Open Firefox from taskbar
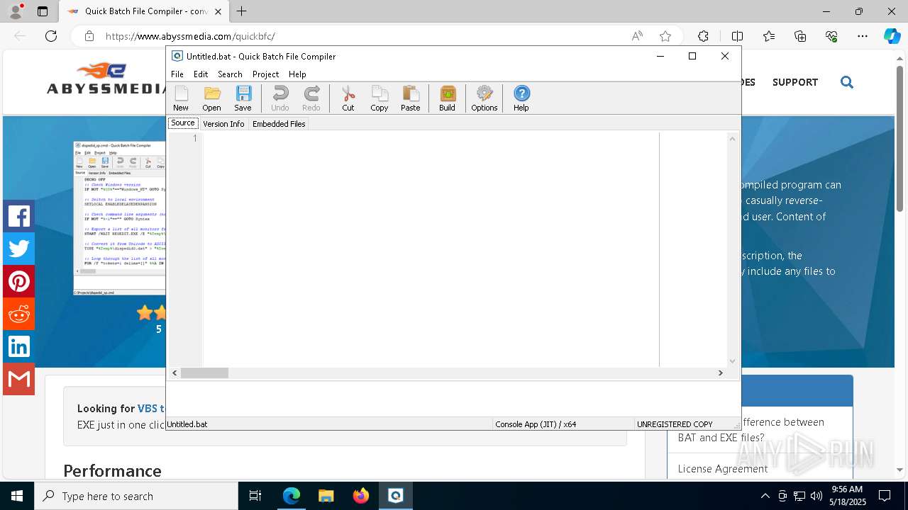The image size is (908, 510). click(x=360, y=496)
